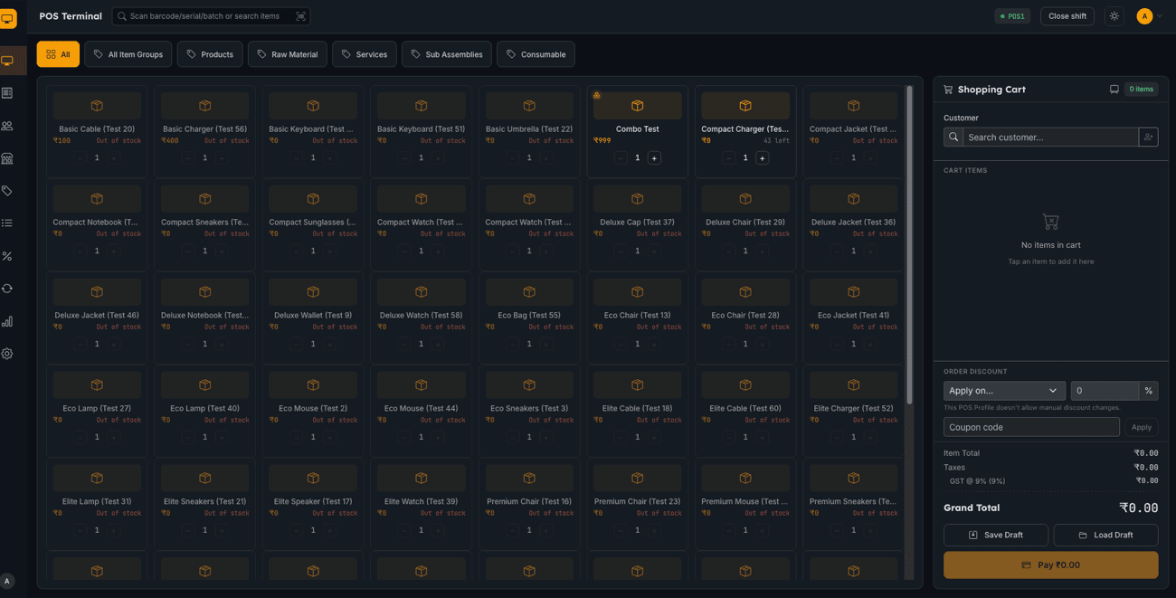Viewport: 1176px width, 598px height.
Task: Focus the order discount value field
Action: pyautogui.click(x=1105, y=391)
